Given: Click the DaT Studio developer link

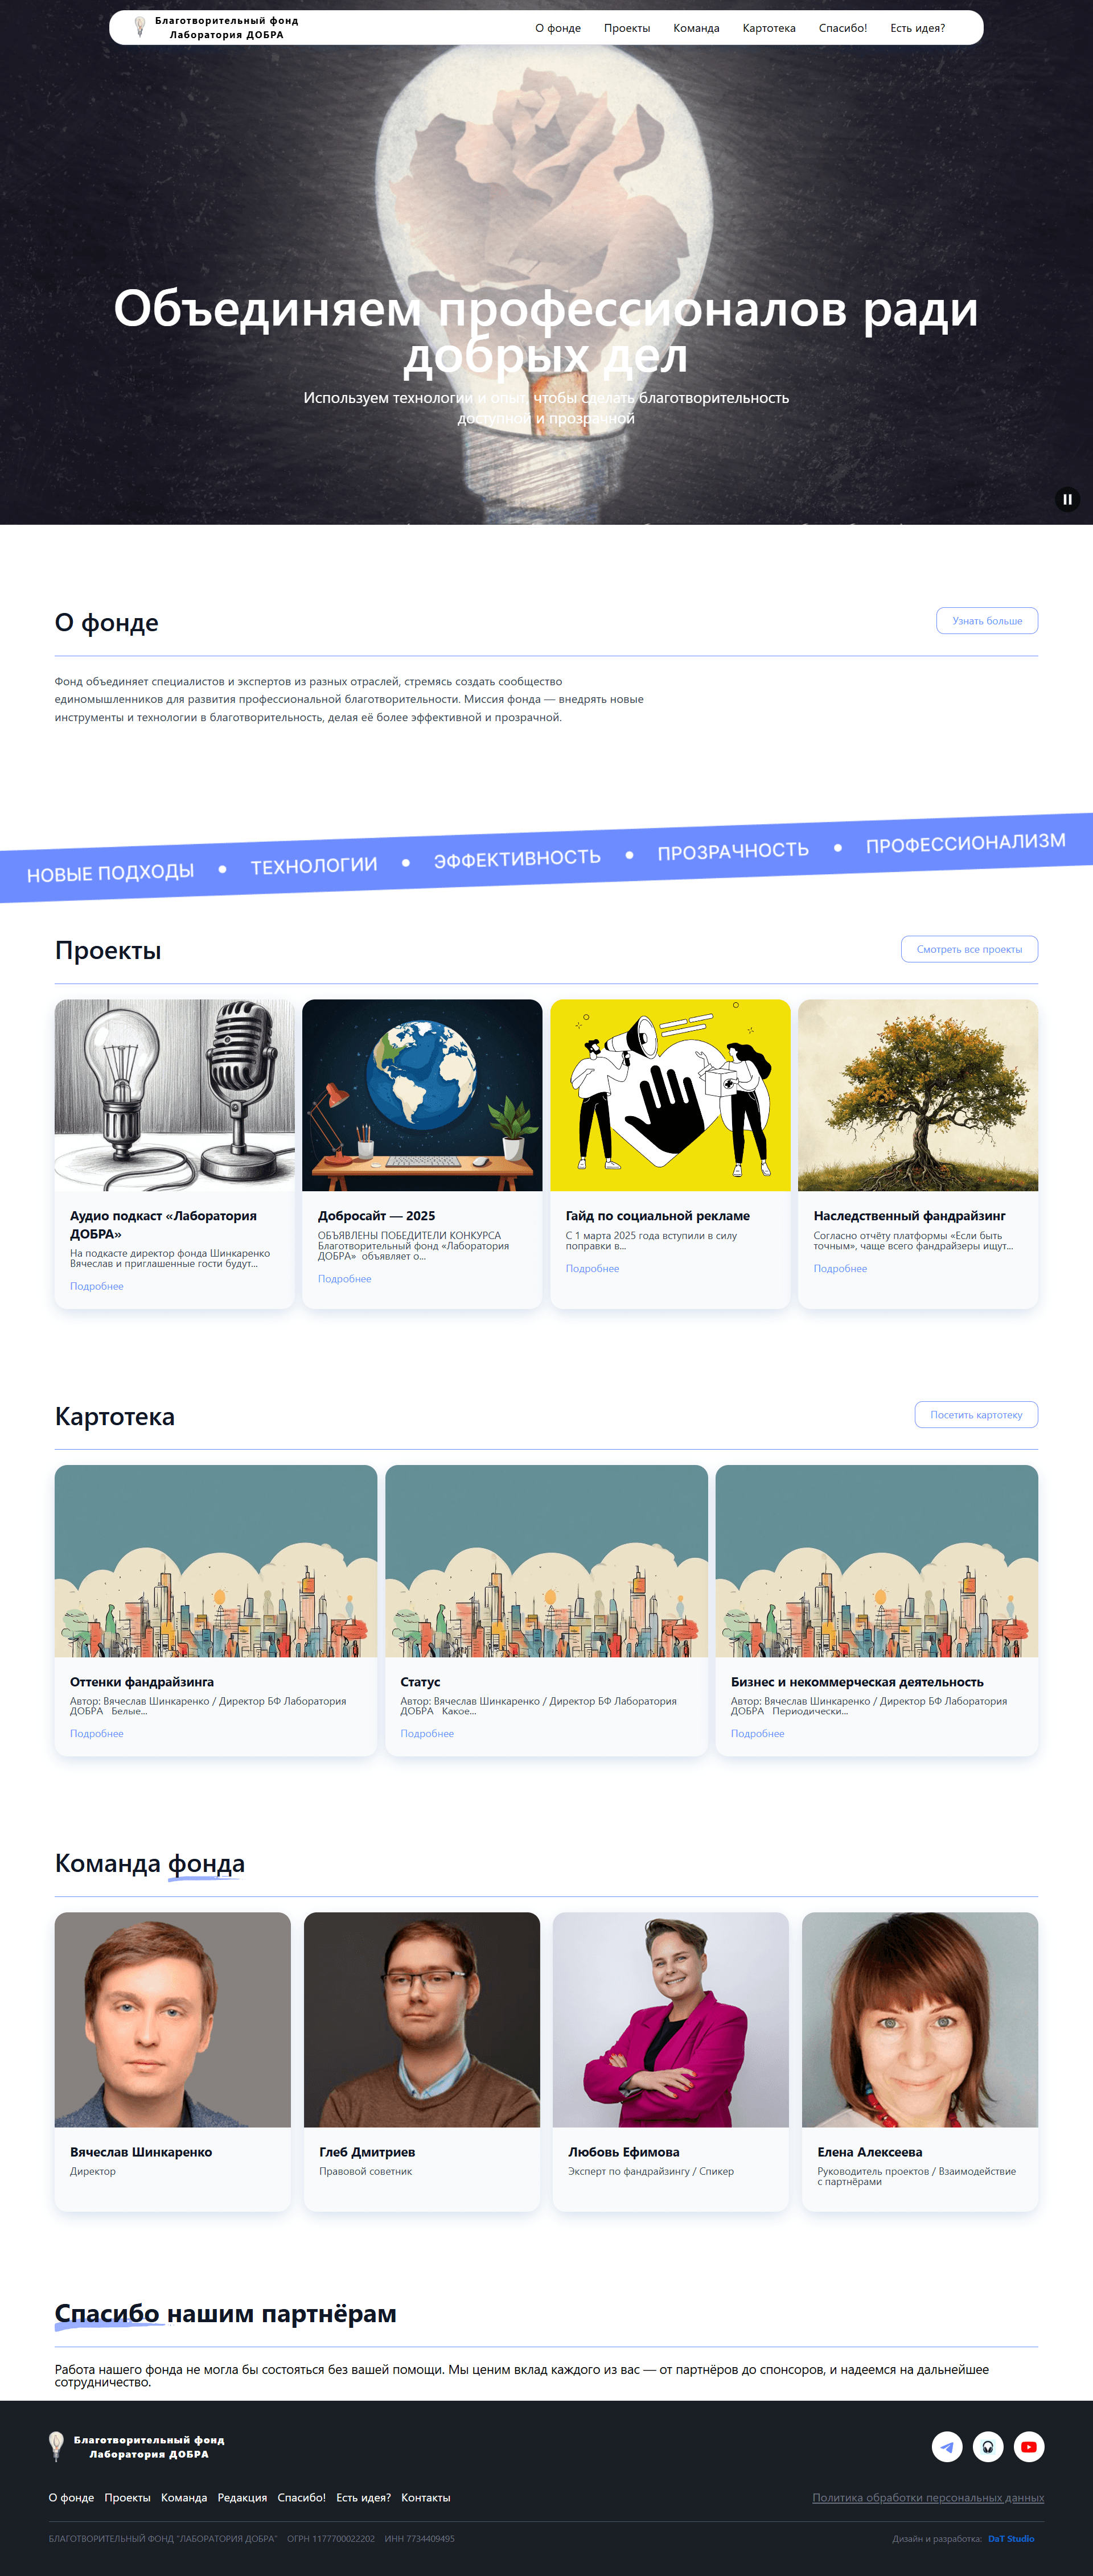Looking at the screenshot, I should point(1010,2538).
